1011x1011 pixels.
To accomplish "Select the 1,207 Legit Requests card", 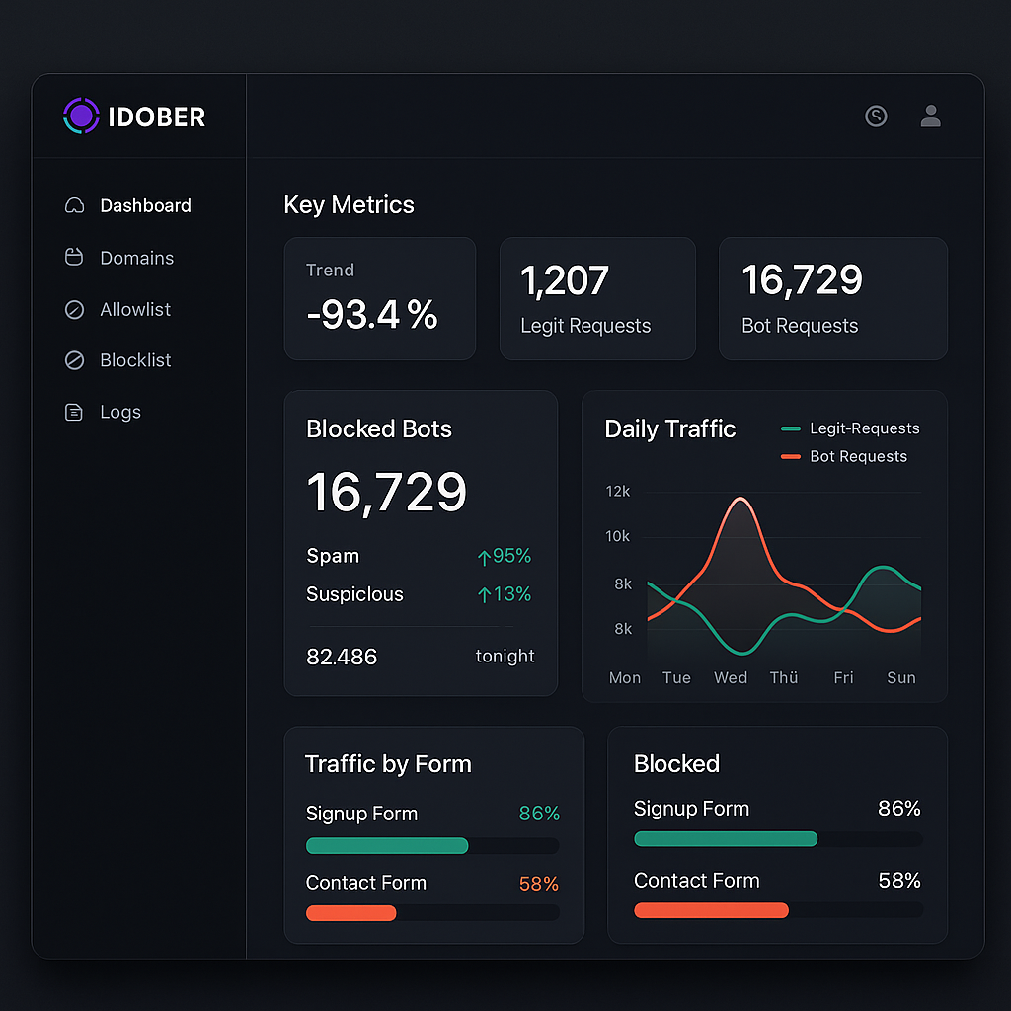I will point(597,298).
